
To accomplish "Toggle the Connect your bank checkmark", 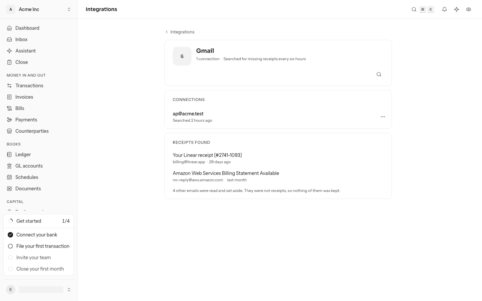I will 10,235.
